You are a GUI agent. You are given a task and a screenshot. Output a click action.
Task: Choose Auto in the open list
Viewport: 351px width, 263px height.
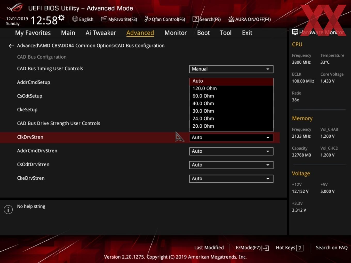(231, 81)
